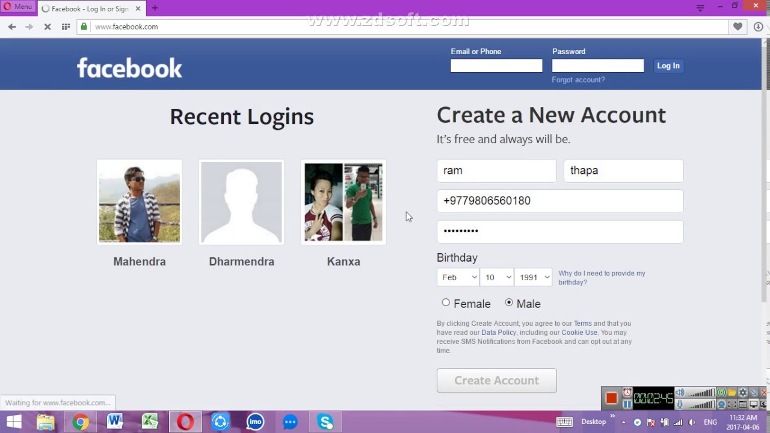Open Skype from taskbar
The width and height of the screenshot is (770, 433).
click(325, 422)
